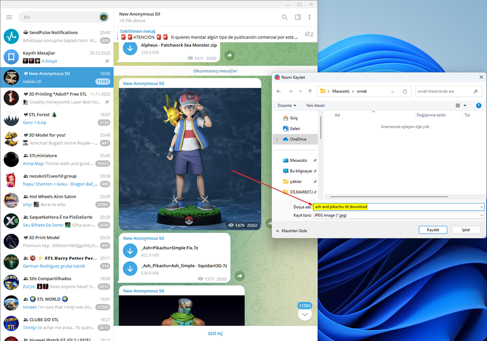487x341 pixels.
Task: Click the İptal button
Action: 466,230
